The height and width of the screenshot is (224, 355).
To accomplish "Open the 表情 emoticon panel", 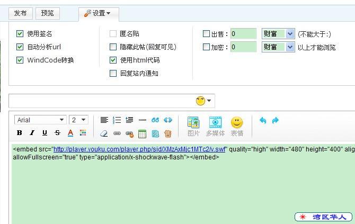I will [x=237, y=127].
